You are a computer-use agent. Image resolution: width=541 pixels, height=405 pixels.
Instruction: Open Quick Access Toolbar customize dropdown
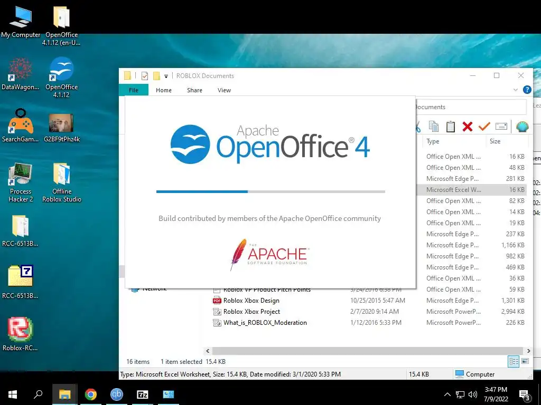coord(166,76)
